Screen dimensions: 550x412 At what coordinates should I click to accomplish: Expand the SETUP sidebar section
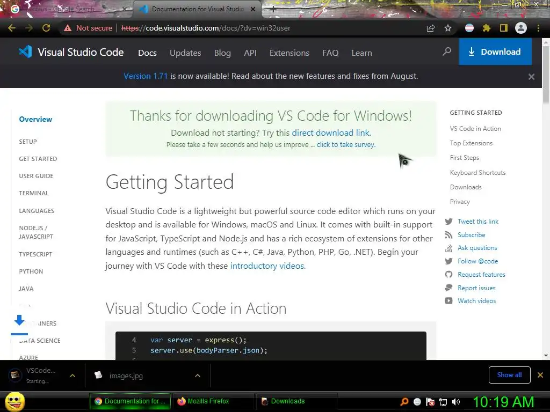[x=28, y=142]
